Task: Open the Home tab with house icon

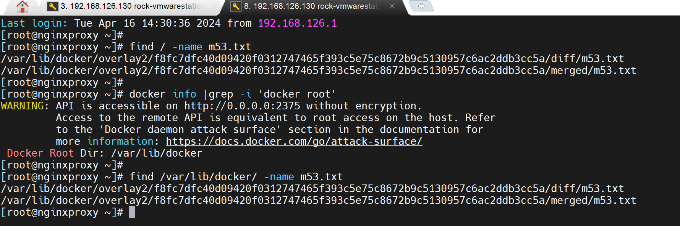Action: tap(22, 6)
